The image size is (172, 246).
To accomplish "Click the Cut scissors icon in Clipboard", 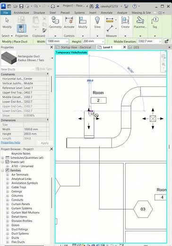I will (x=44, y=18).
